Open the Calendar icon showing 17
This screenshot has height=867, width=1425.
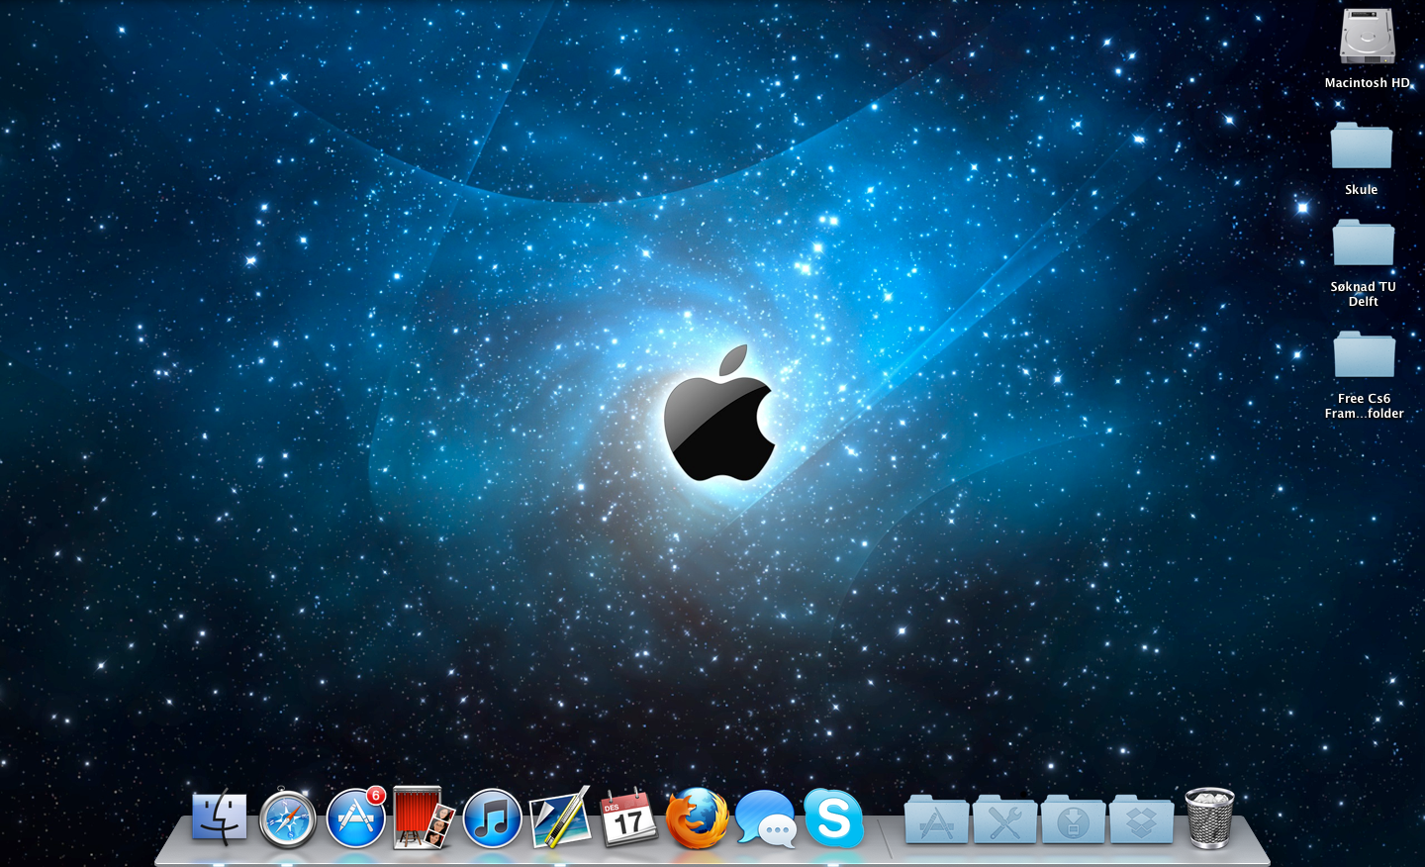point(628,818)
